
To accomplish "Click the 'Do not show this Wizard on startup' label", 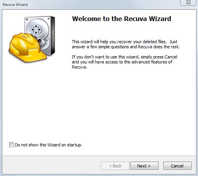I will pos(48,145).
